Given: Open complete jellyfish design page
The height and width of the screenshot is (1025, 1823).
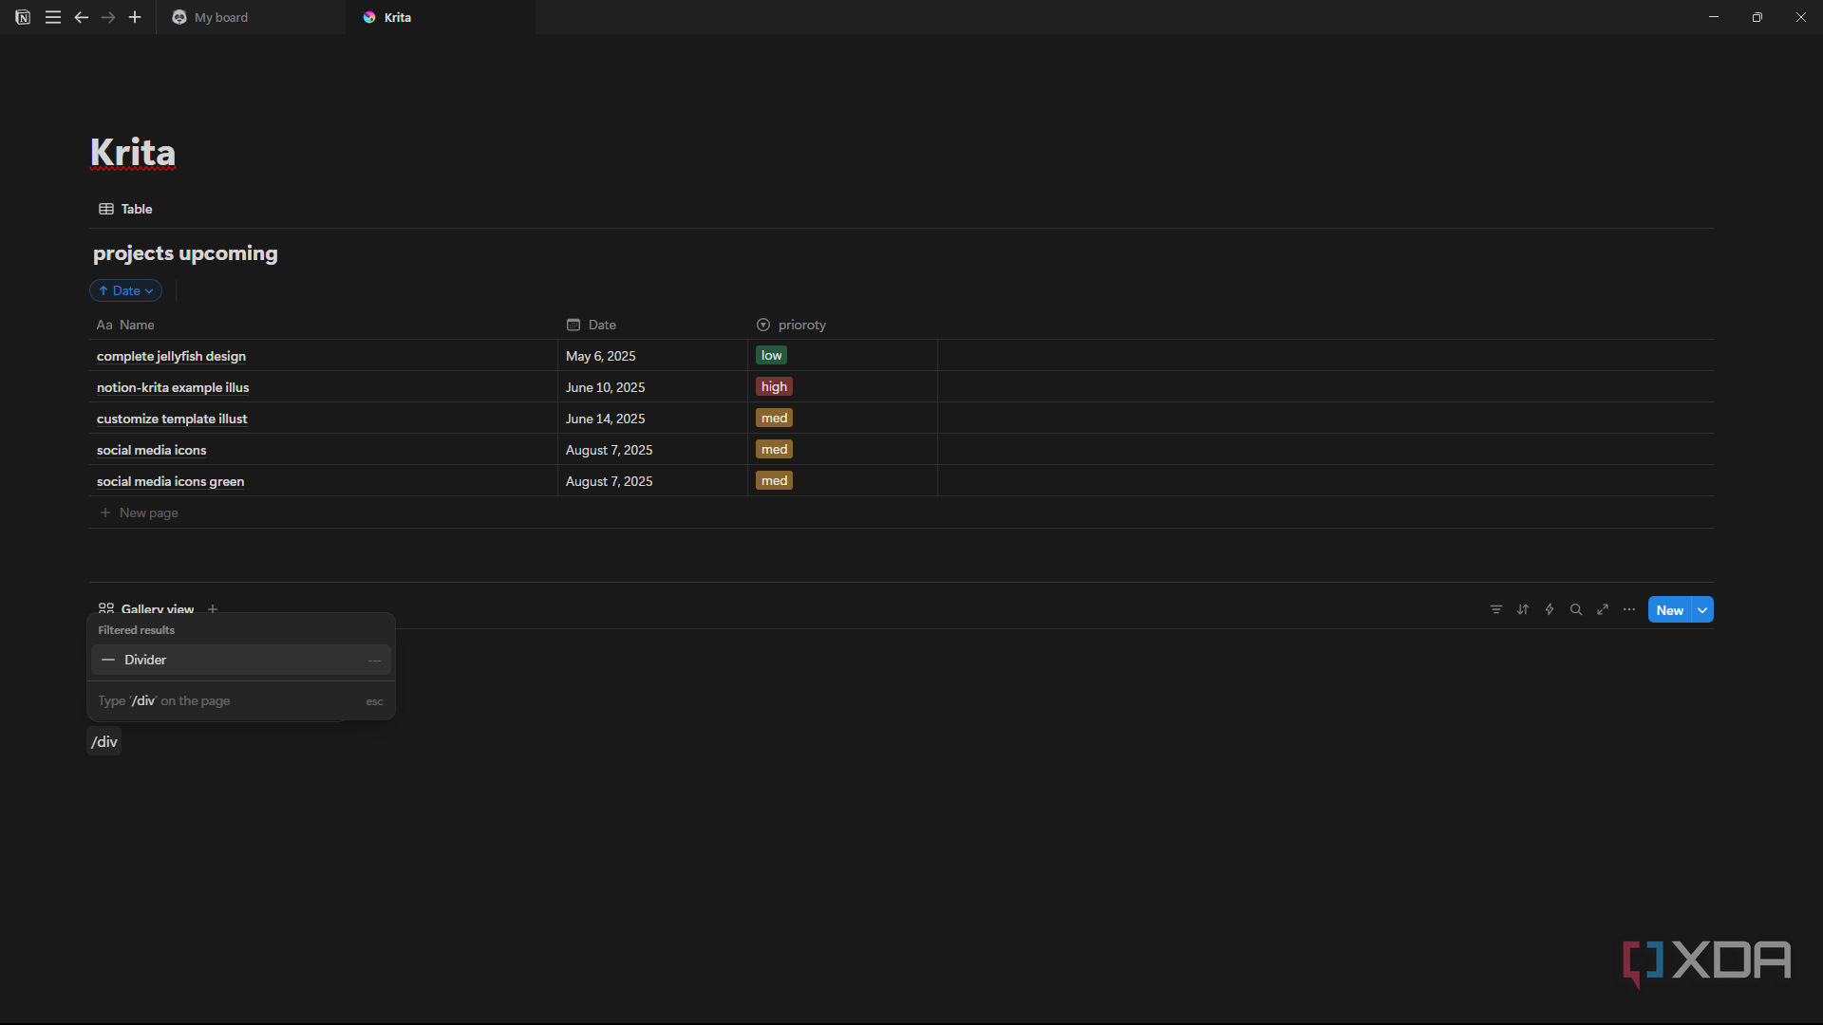Looking at the screenshot, I should [171, 356].
